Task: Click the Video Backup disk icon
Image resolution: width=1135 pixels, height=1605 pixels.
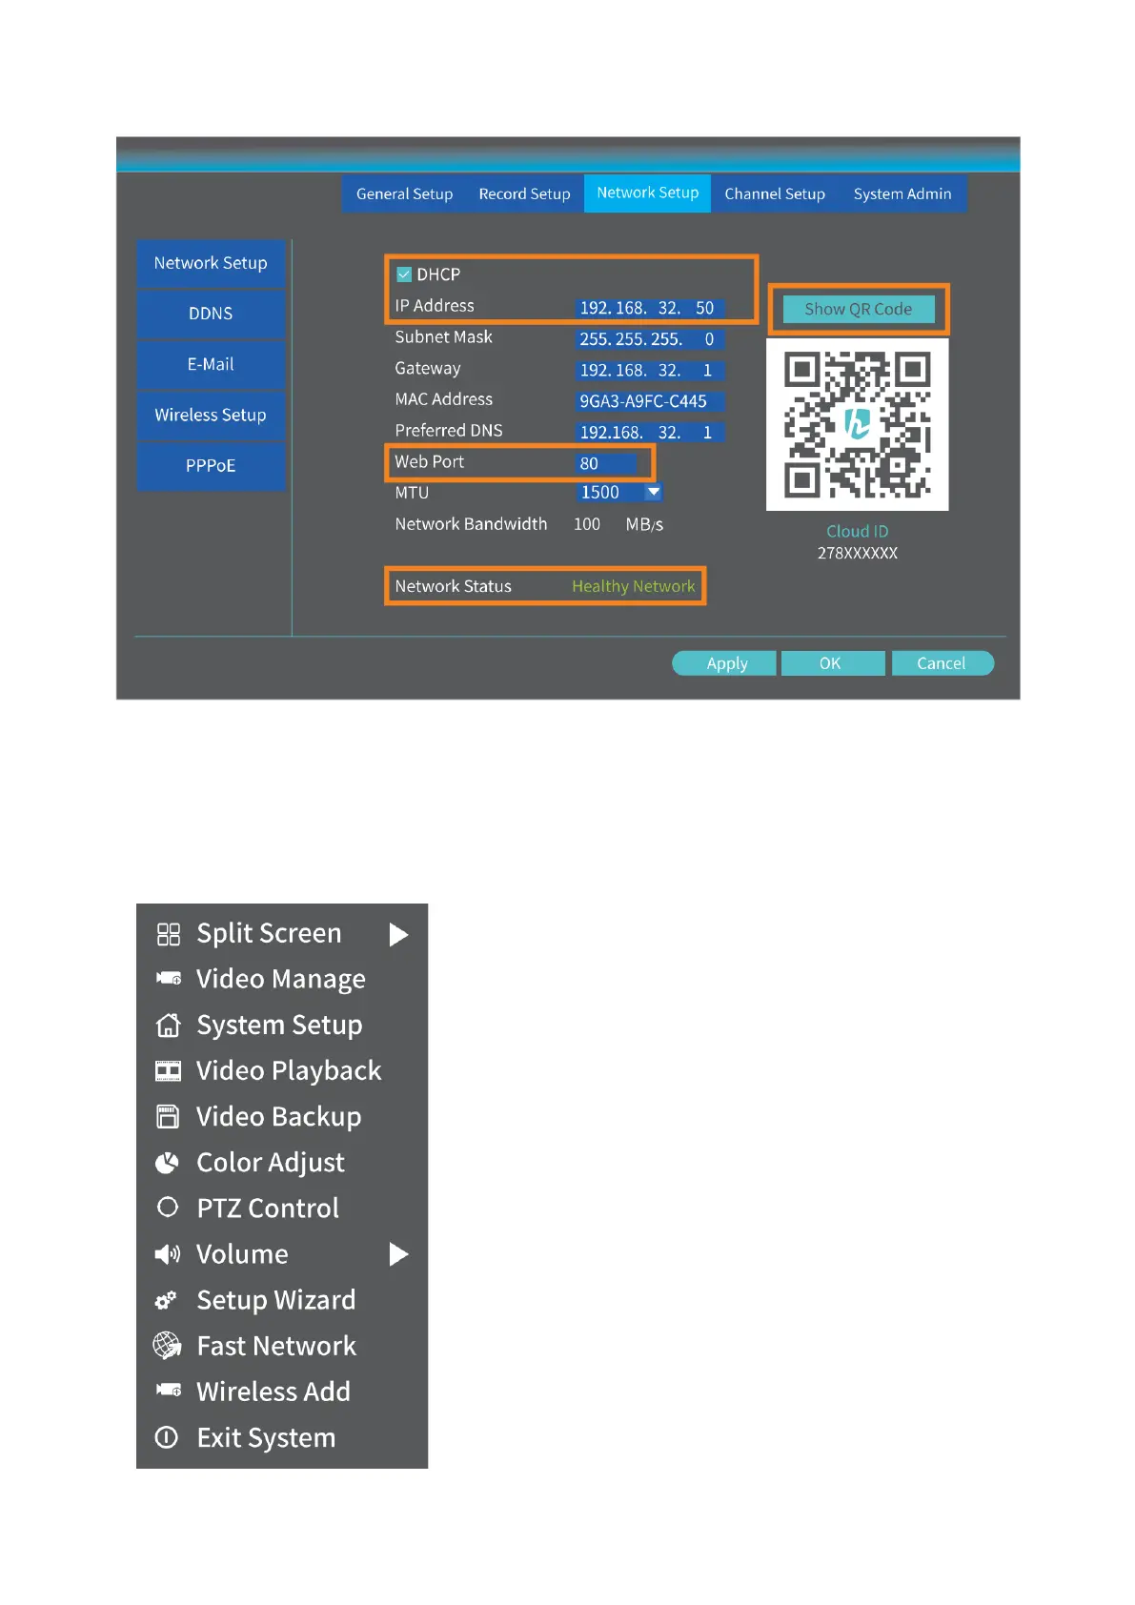Action: pyautogui.click(x=168, y=1117)
